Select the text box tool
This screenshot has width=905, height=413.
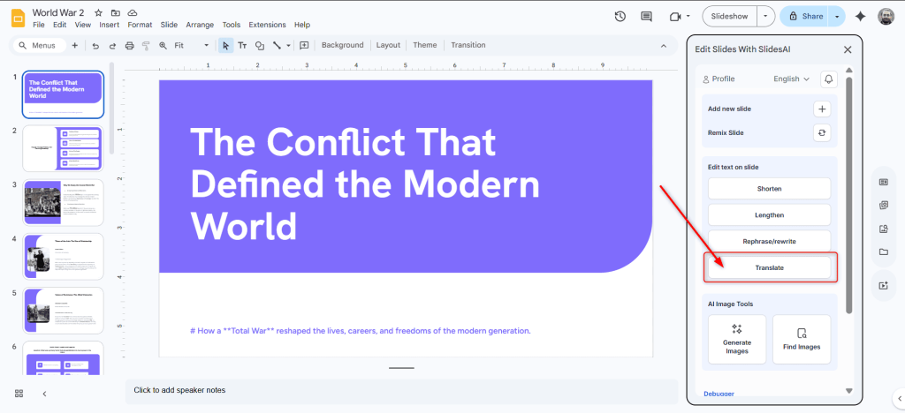[242, 46]
